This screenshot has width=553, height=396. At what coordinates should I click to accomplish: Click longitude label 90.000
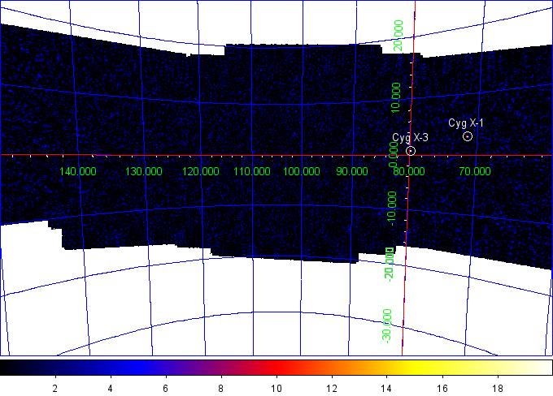(352, 171)
